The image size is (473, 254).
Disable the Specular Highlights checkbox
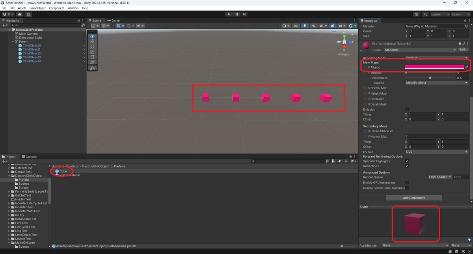click(x=407, y=161)
